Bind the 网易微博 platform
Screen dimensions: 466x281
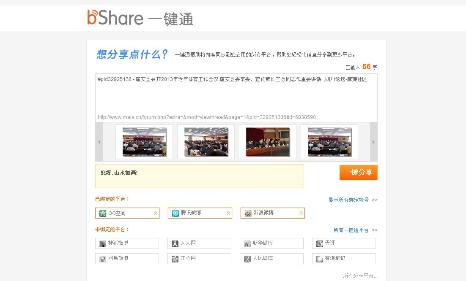click(127, 259)
